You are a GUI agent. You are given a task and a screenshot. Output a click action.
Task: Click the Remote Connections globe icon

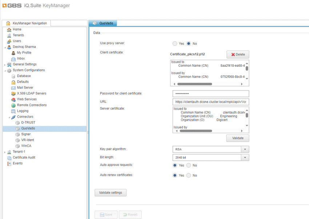point(13,105)
